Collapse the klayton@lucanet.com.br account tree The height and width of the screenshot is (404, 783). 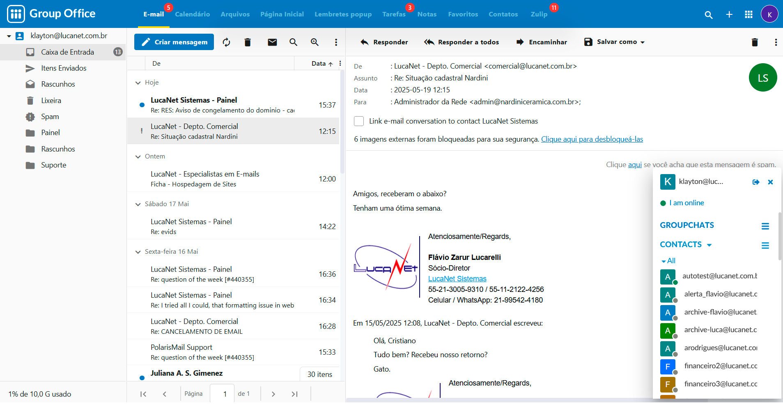9,36
